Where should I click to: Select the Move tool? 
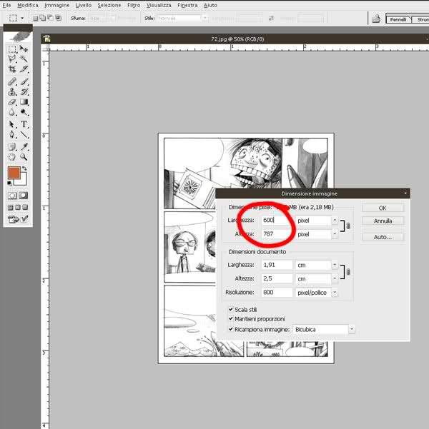pos(24,49)
